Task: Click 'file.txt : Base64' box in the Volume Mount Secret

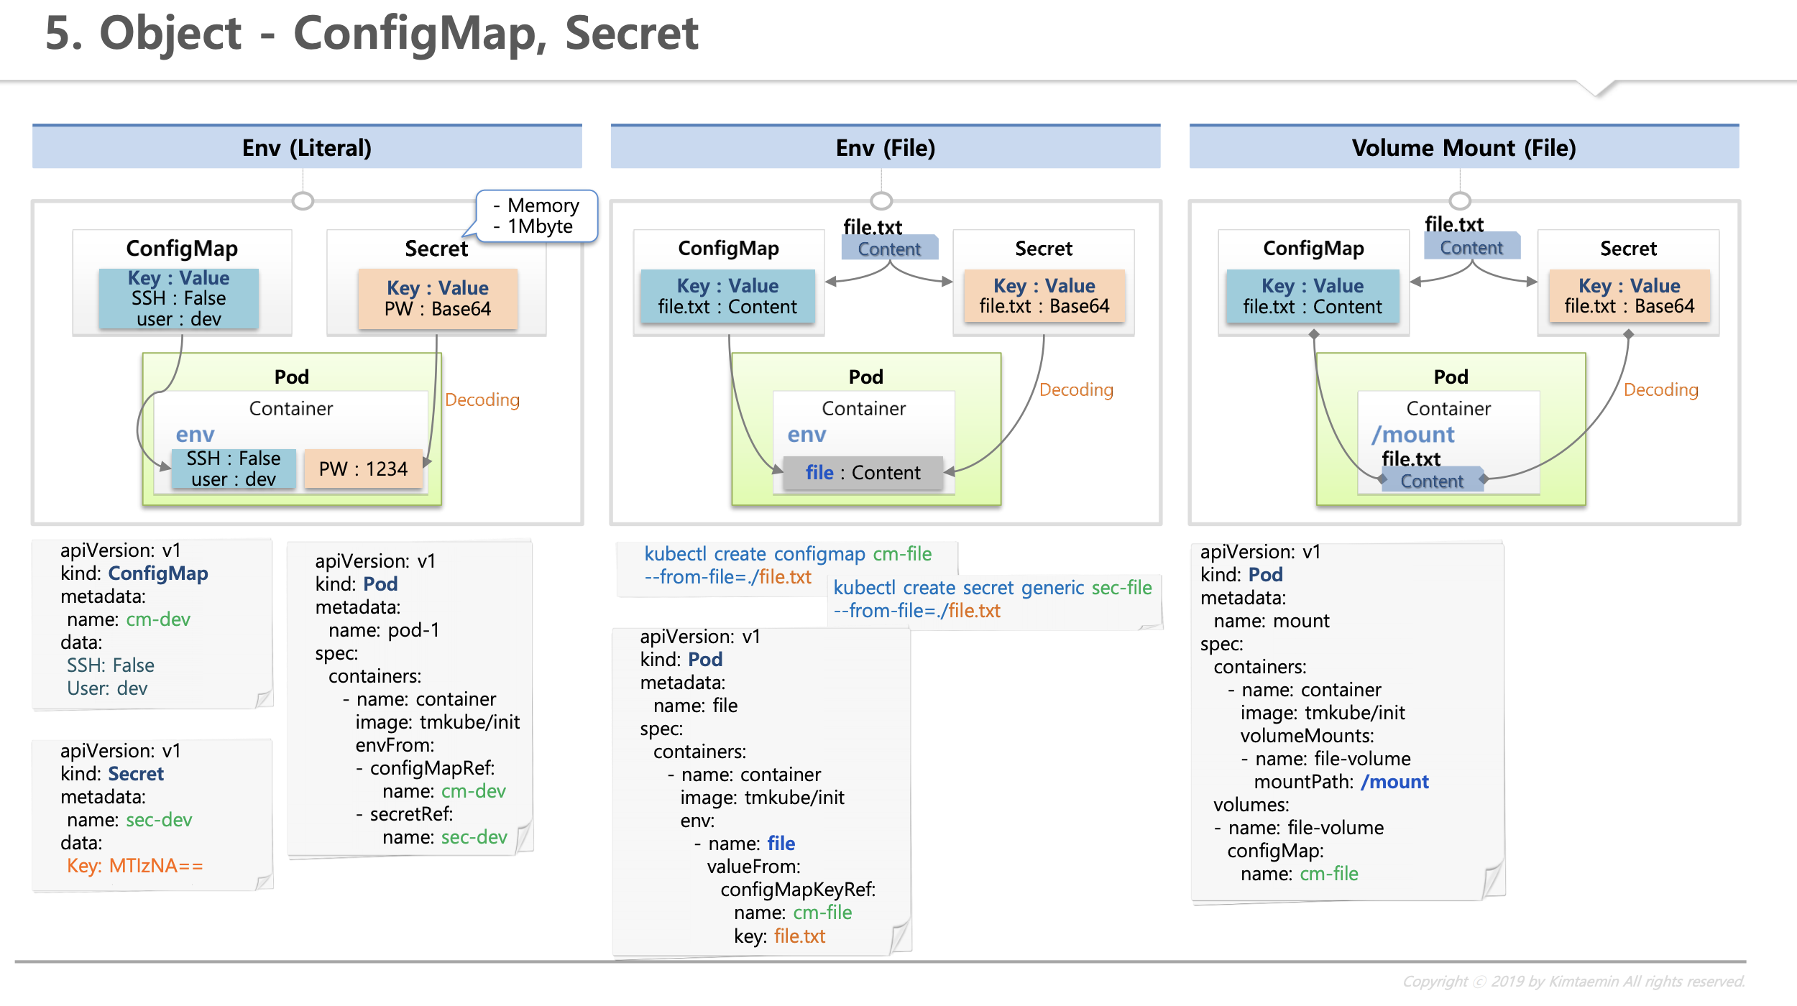Action: pos(1630,296)
